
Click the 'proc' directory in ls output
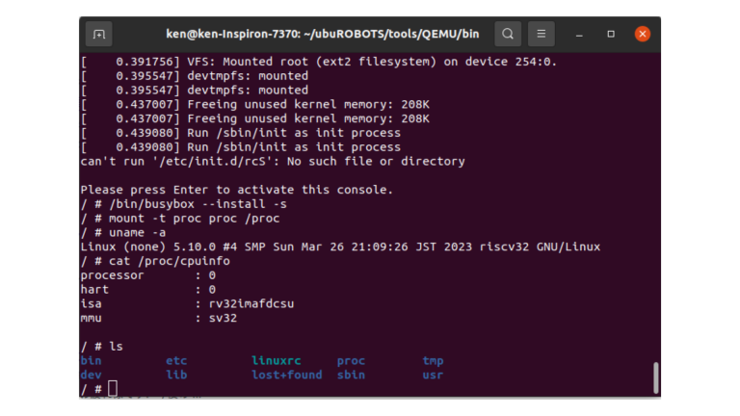pos(351,360)
